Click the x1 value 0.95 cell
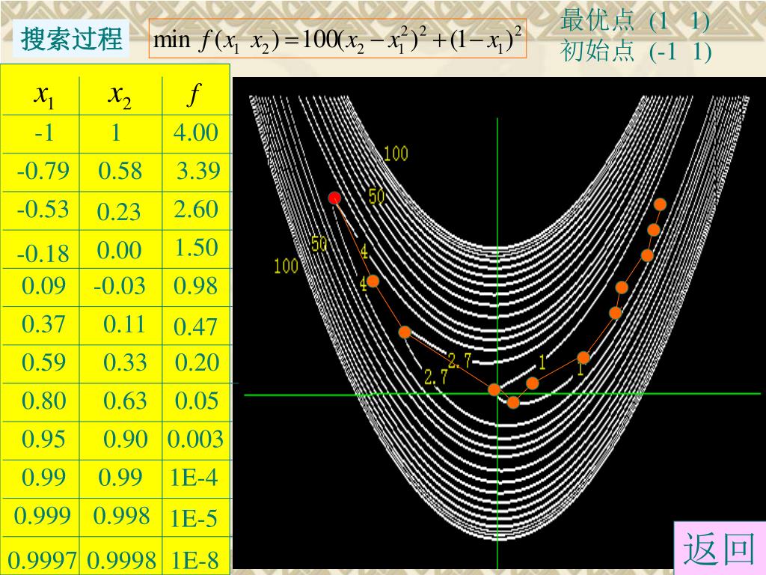 [x=43, y=439]
